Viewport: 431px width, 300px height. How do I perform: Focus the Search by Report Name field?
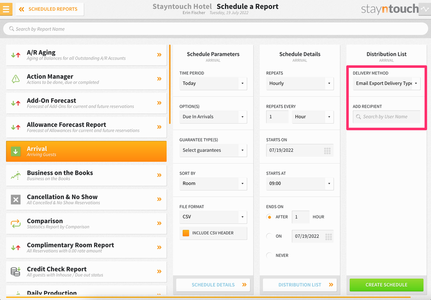click(x=215, y=29)
